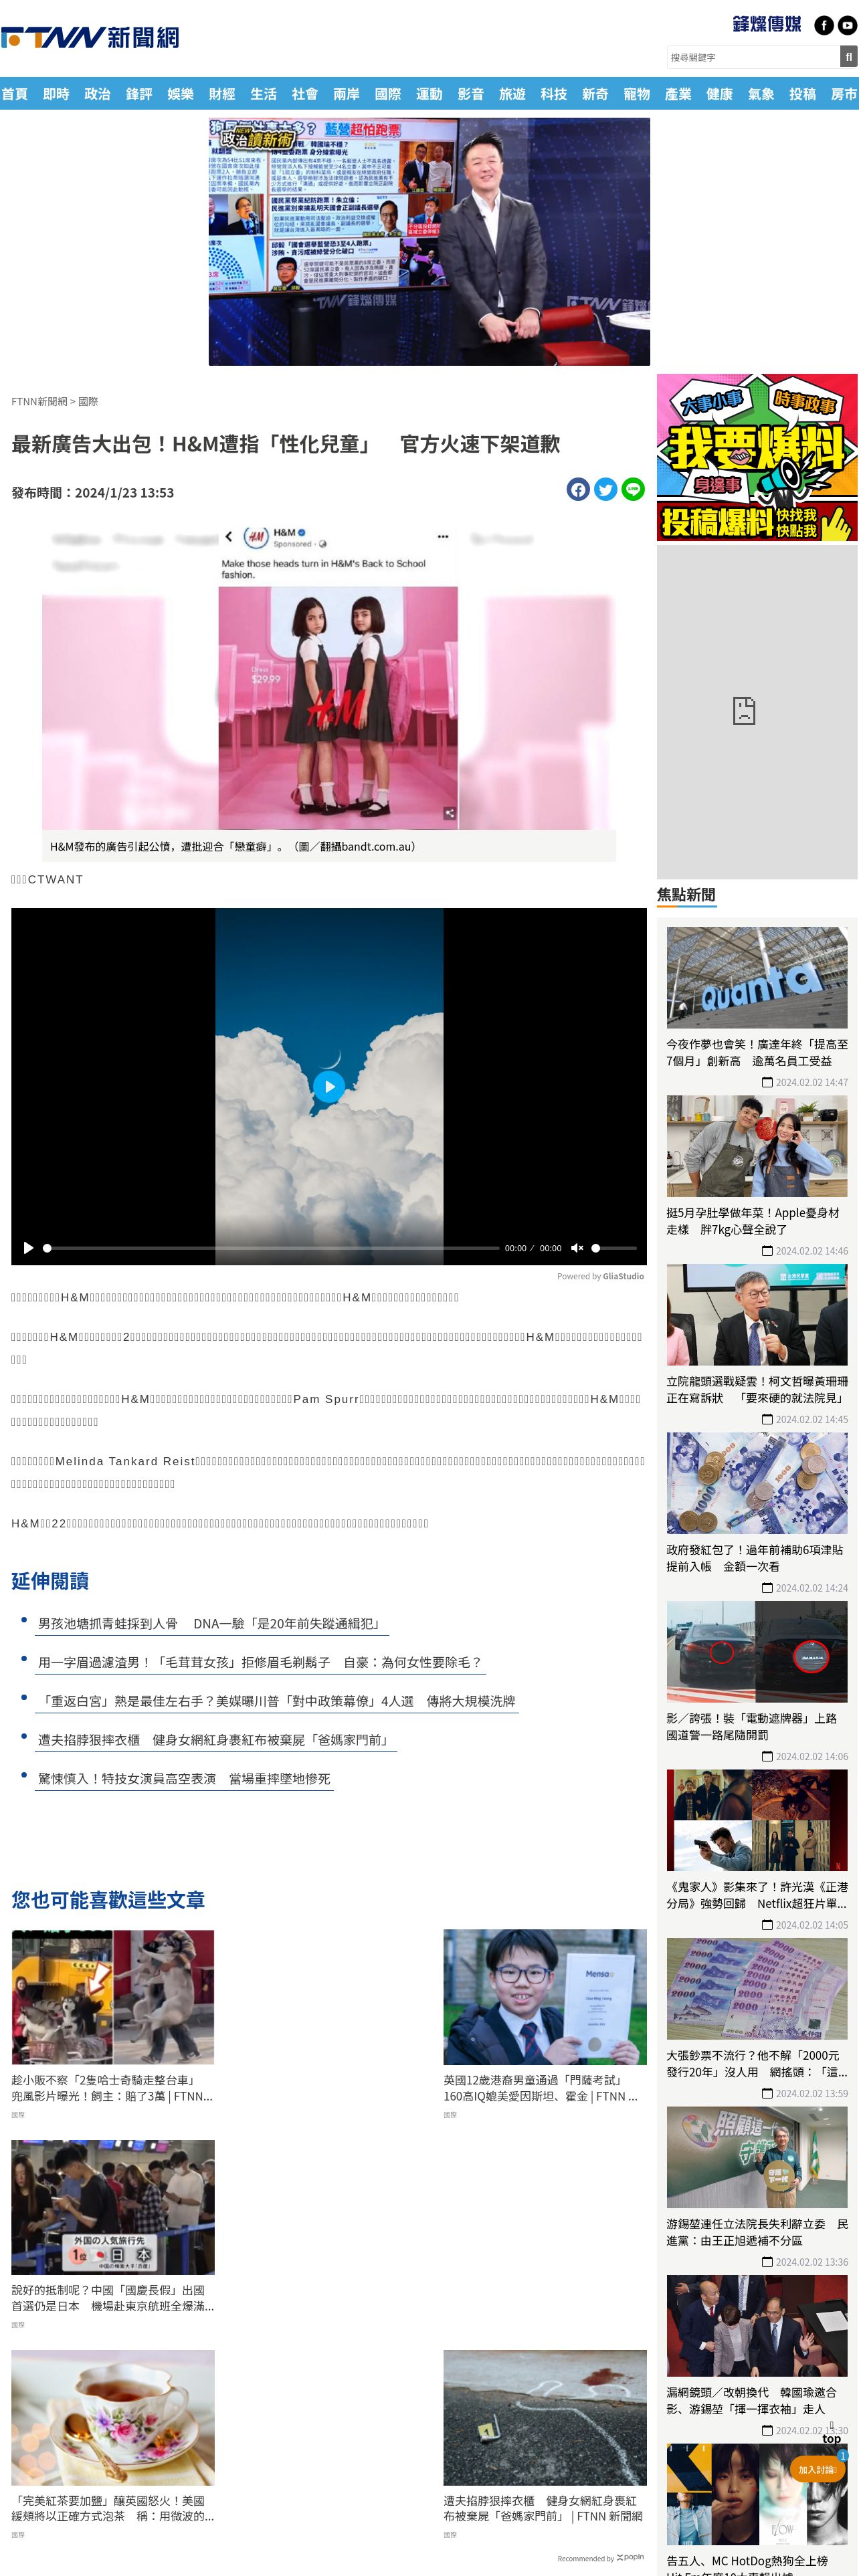The height and width of the screenshot is (2576, 859).
Task: Open related link 「重返白宮」熟是最佳左右手
Action: pos(277,1702)
